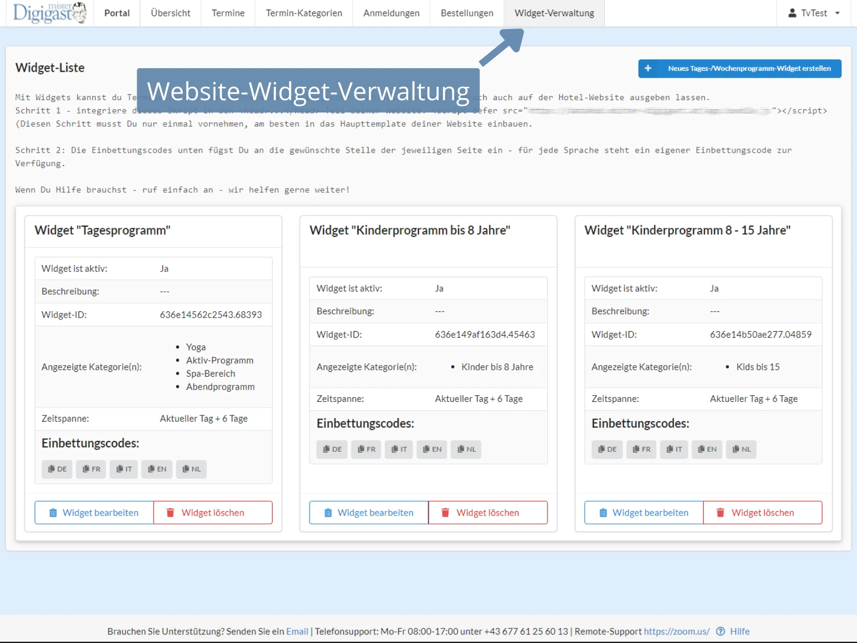Screen dimensions: 857x643
Task: Click the trash icon on the Tagesprogramm widget
Action: (x=170, y=512)
